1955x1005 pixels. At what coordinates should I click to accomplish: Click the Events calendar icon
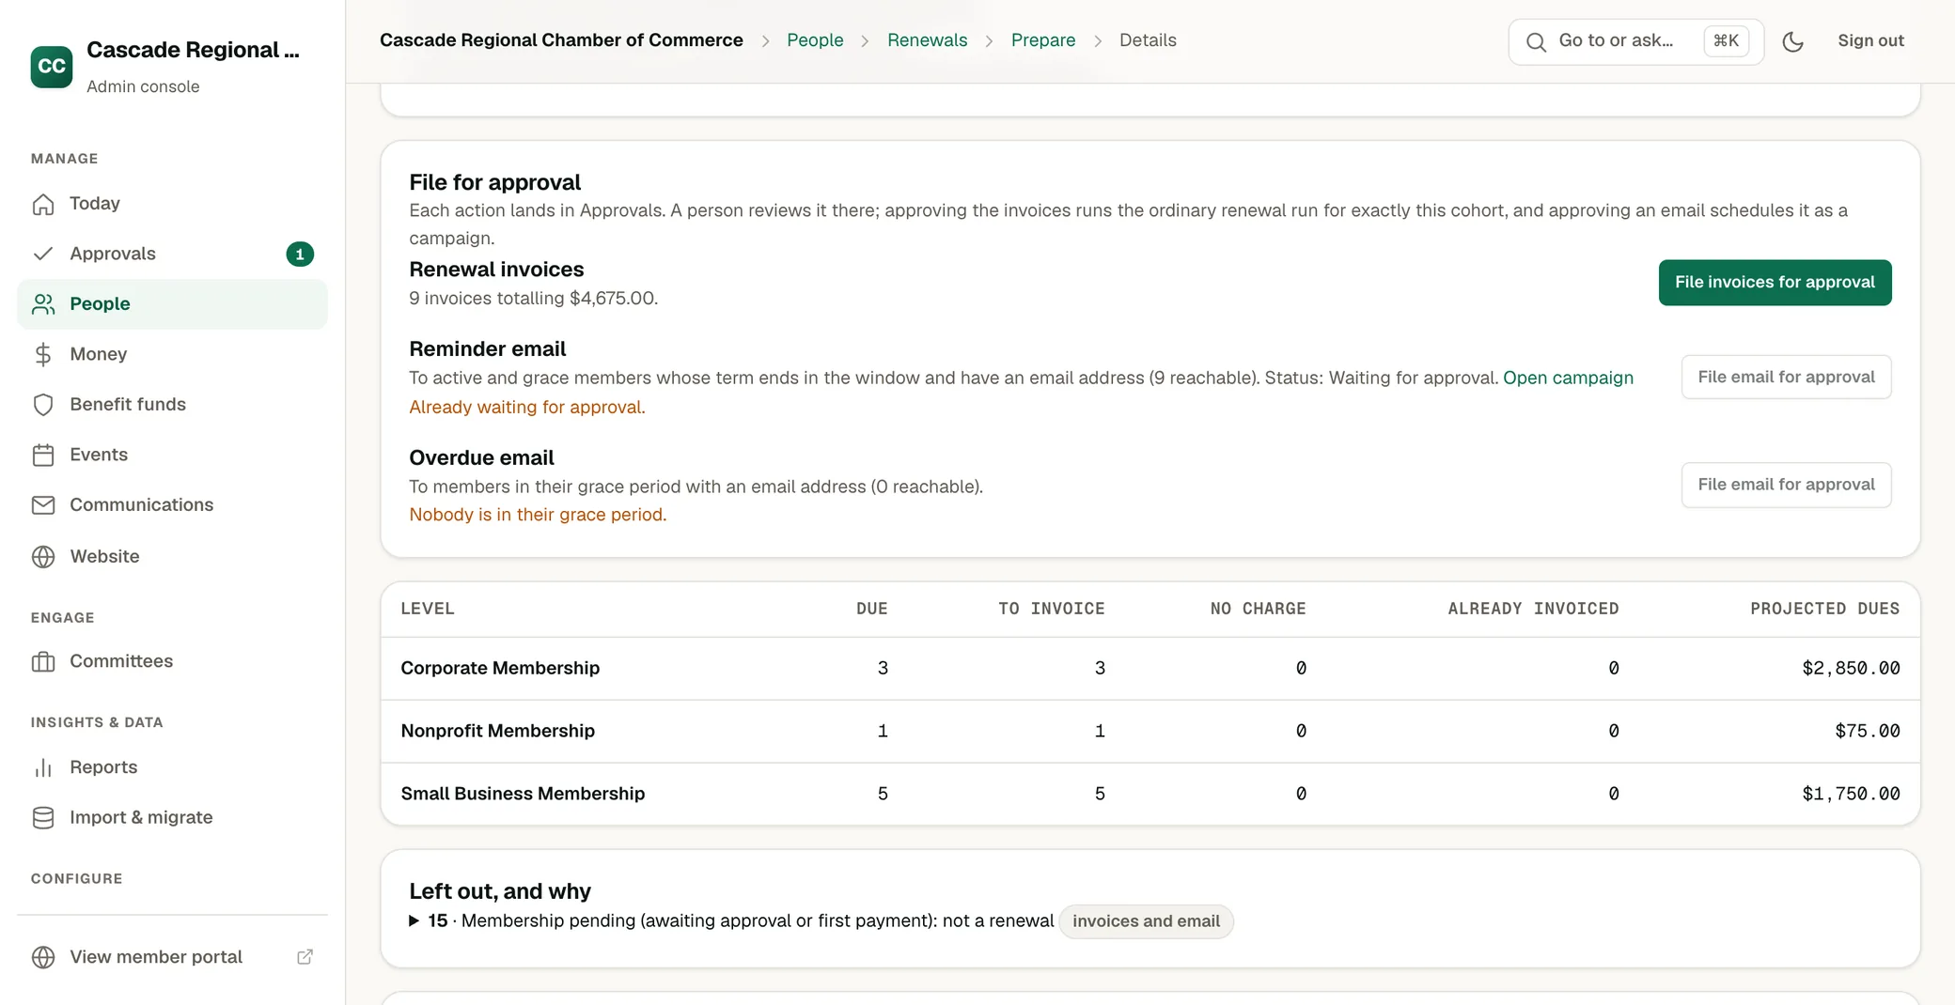click(x=43, y=455)
